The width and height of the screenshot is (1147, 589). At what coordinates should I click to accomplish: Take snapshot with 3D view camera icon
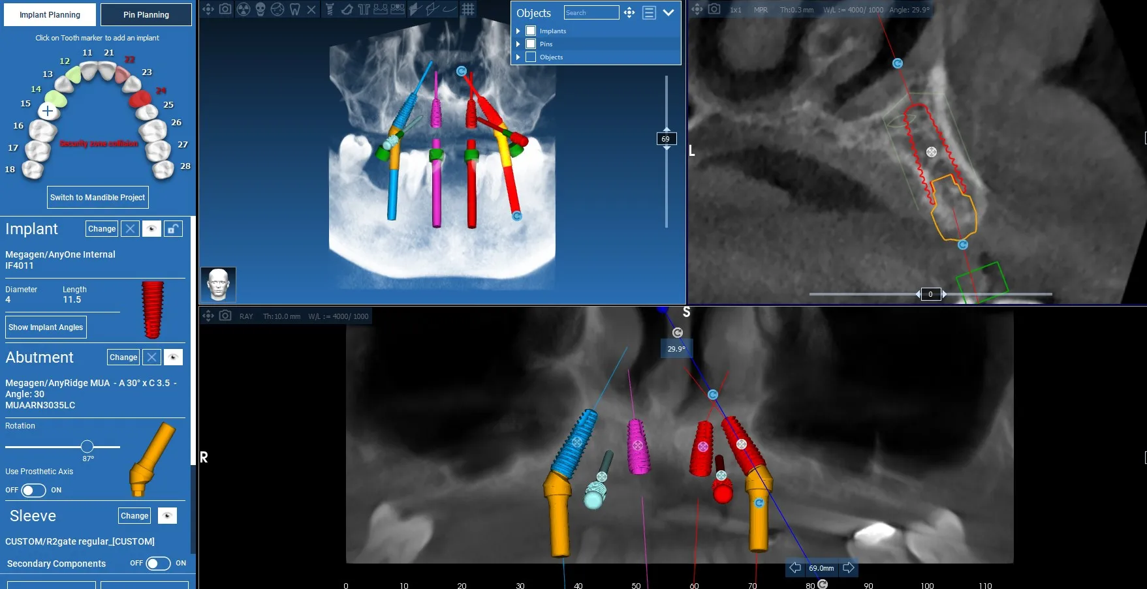point(225,9)
